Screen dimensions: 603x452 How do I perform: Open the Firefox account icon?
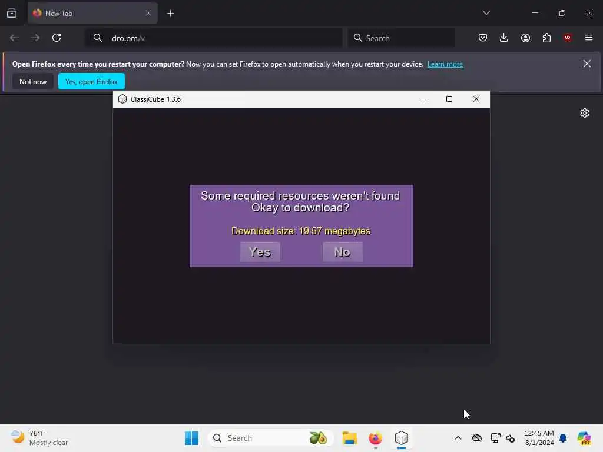click(525, 38)
